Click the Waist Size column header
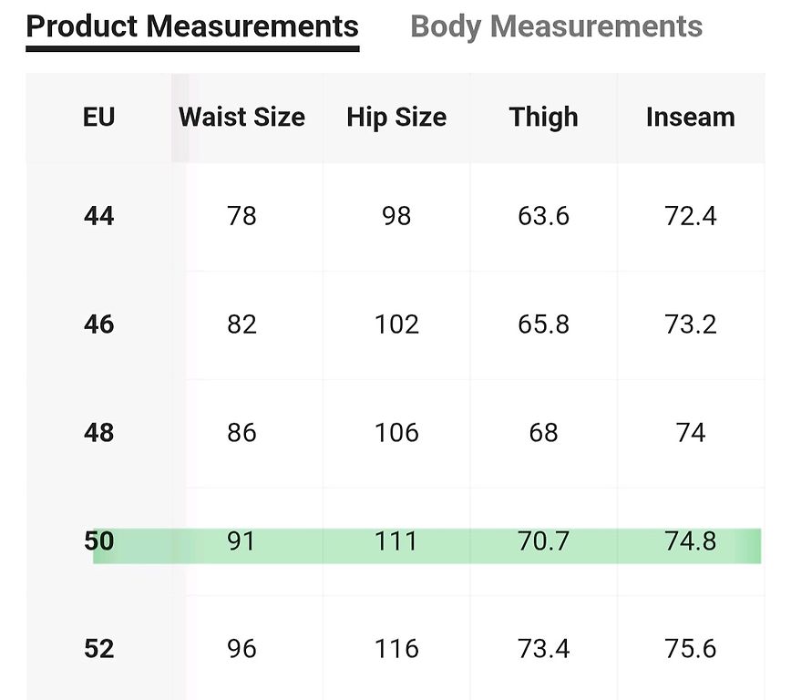Screen dimensions: 791x700 pos(241,117)
